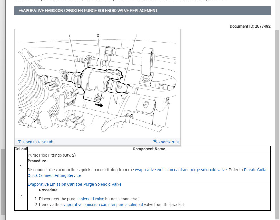Click the Zoom/Print magnifier icon
Screen dimensions: 280x220
click(155, 141)
